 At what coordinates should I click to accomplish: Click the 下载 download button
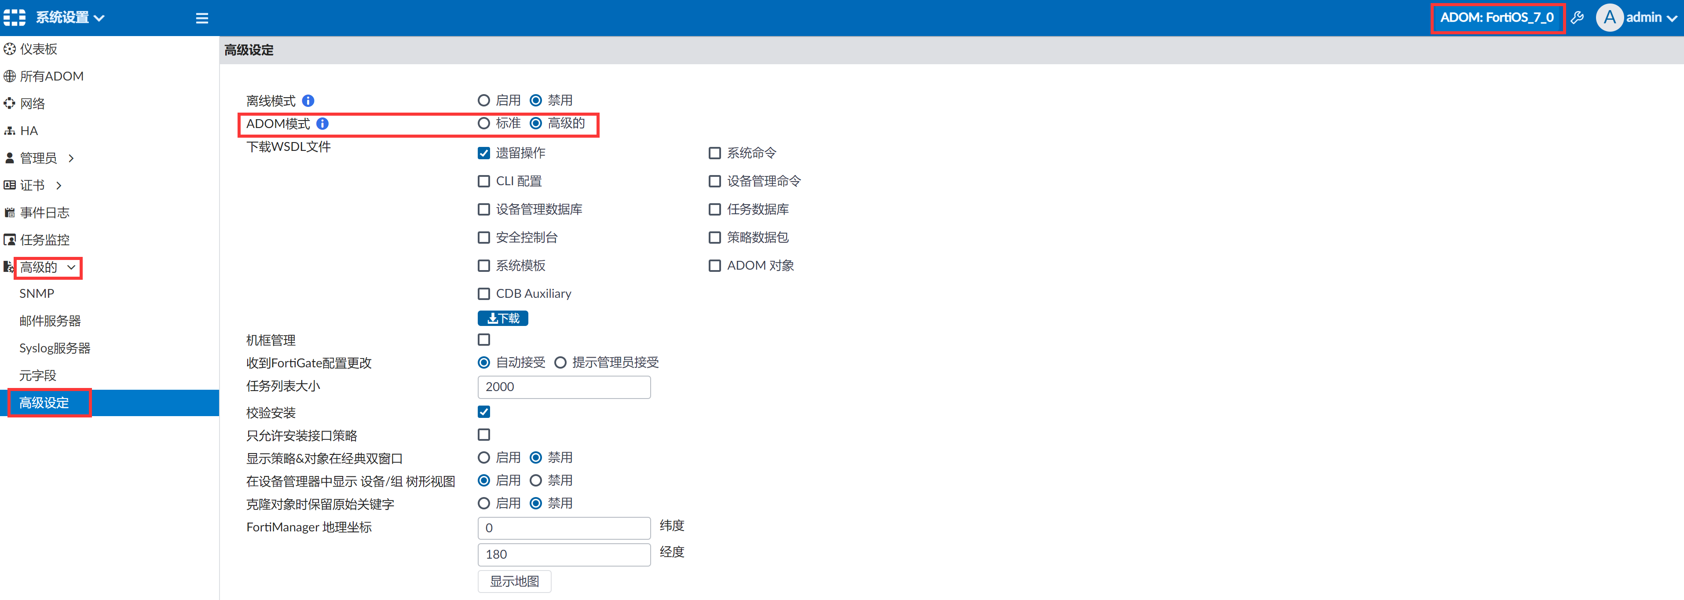pos(503,318)
